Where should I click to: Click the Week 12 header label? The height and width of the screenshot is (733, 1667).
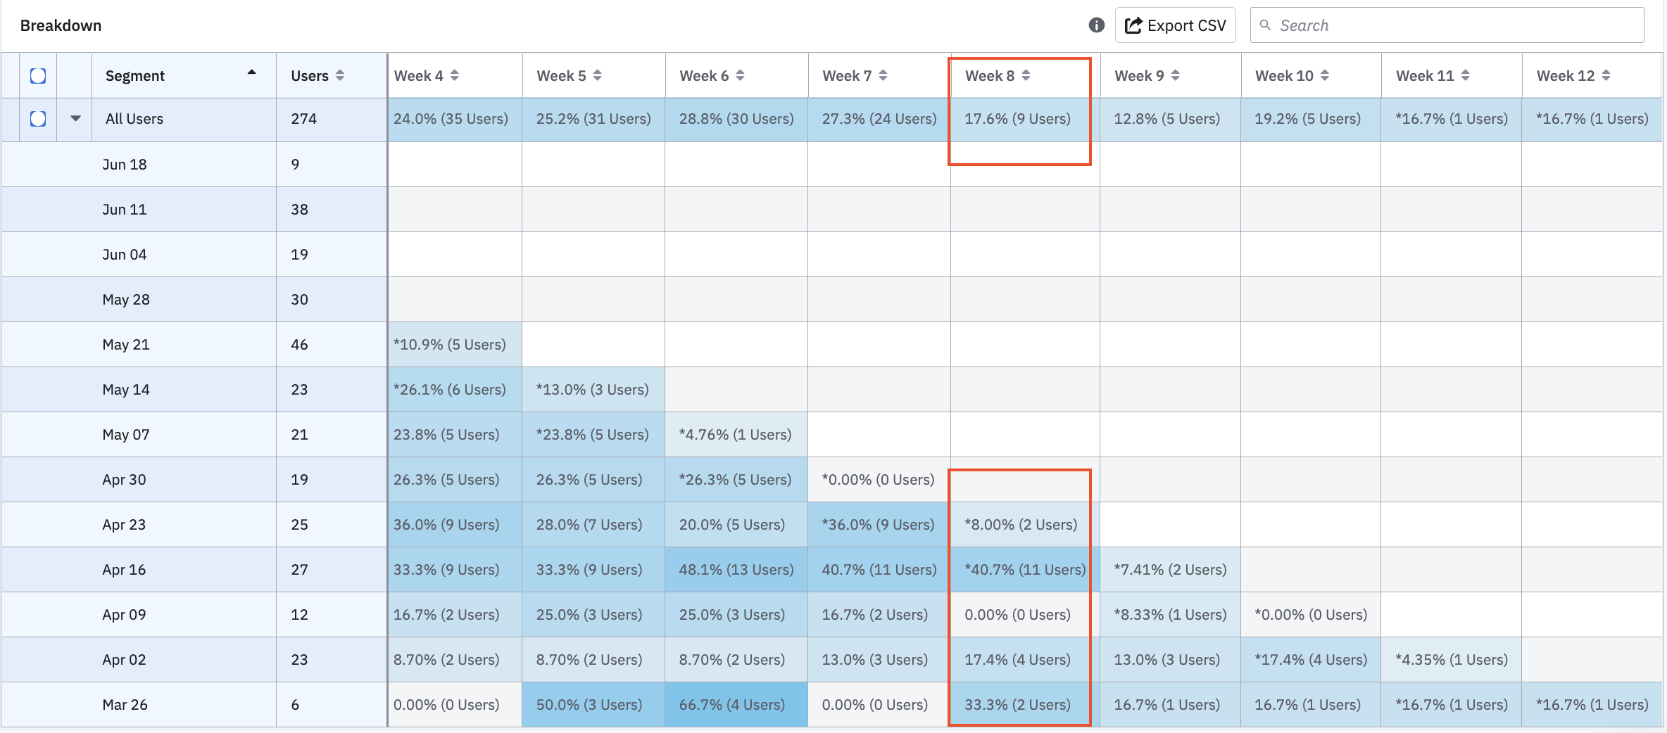tap(1566, 76)
